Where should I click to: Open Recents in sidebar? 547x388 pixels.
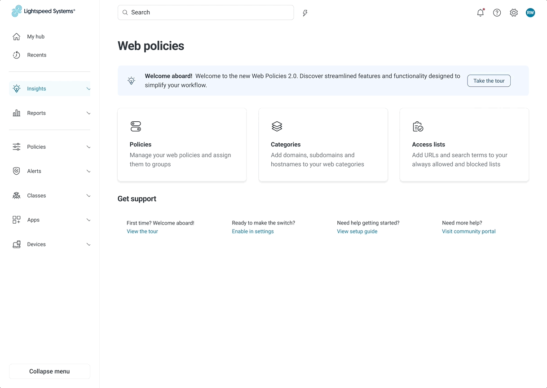(37, 55)
